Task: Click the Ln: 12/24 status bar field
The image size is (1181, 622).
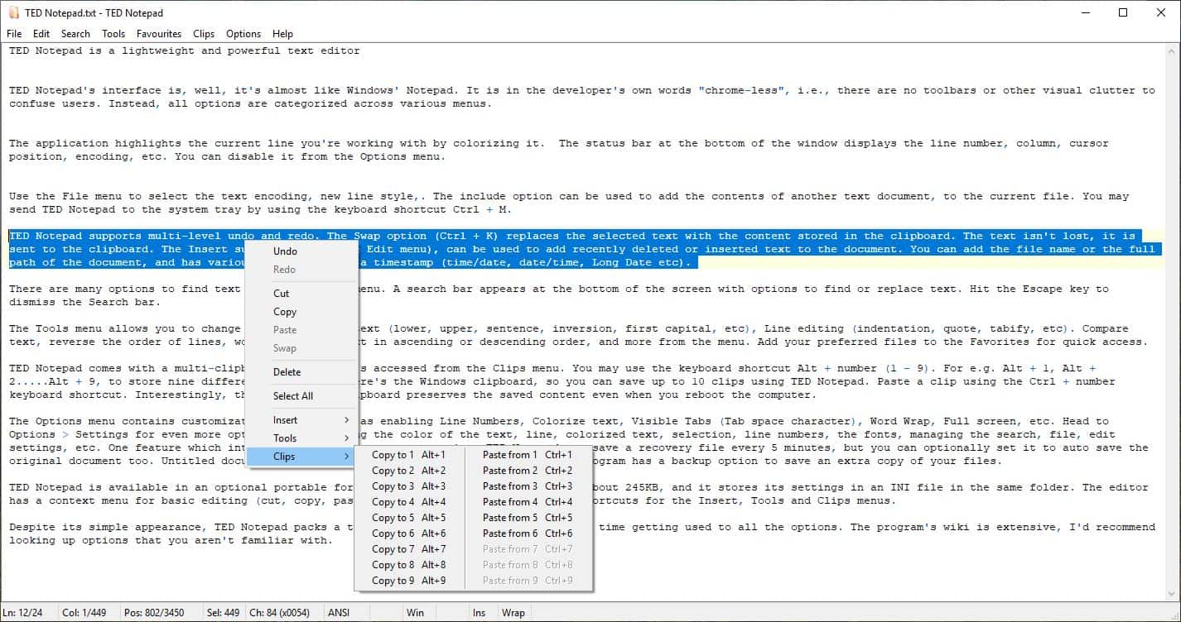Action: coord(29,613)
